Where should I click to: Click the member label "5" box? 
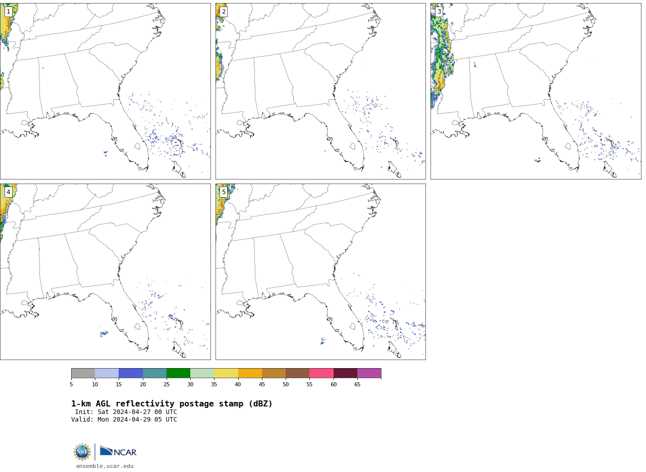click(x=224, y=192)
